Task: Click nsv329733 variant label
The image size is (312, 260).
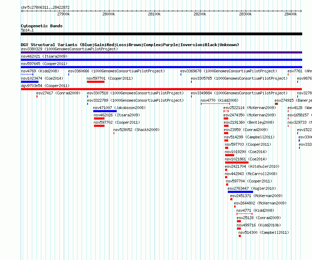Action: tap(300, 122)
